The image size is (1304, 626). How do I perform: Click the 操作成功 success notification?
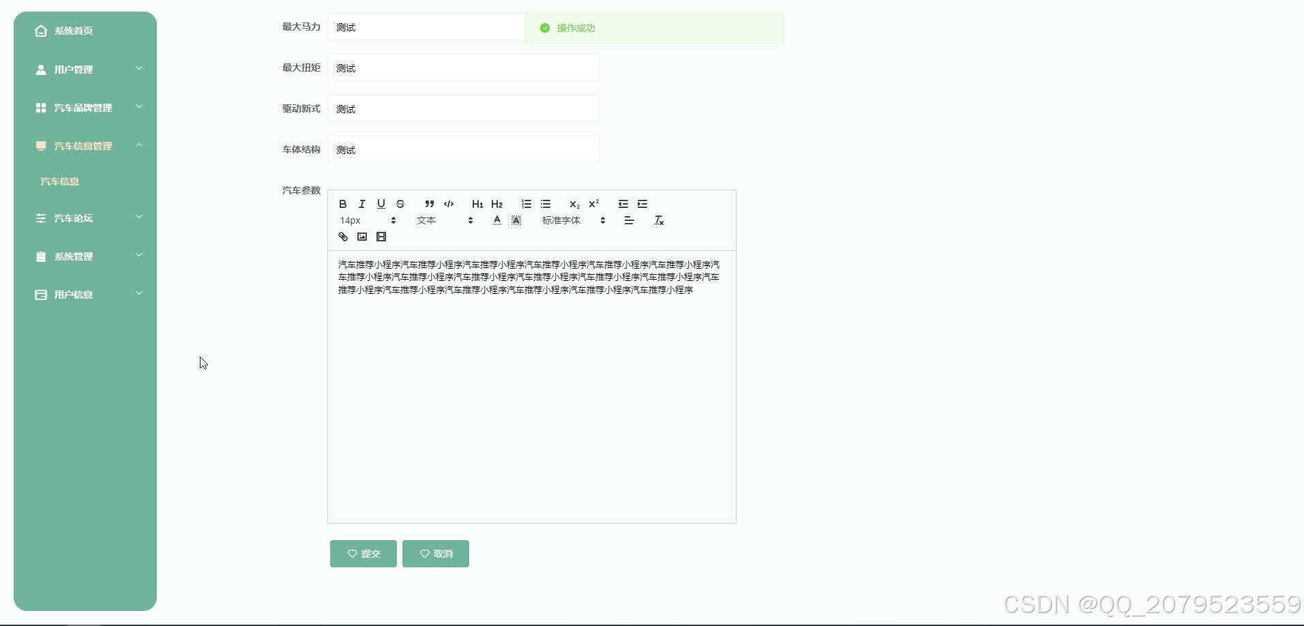[x=655, y=28]
